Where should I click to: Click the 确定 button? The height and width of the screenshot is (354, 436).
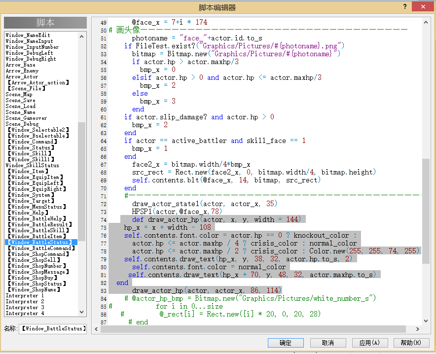(286, 343)
